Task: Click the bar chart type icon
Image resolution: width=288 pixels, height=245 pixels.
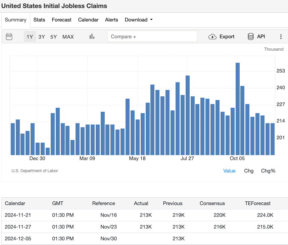Action: tap(92, 37)
